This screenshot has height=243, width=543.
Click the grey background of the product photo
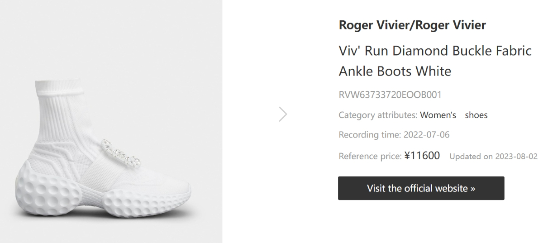tap(172, 54)
